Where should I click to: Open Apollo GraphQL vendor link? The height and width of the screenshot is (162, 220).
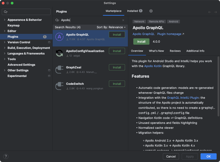point(144,34)
